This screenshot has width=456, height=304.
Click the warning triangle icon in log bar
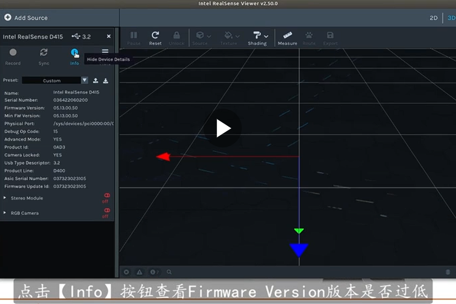(x=140, y=272)
